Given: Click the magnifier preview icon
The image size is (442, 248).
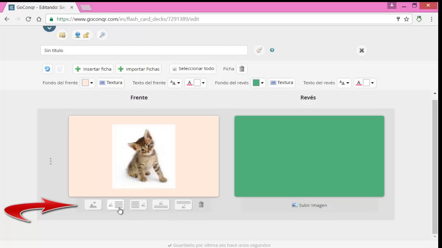Looking at the screenshot, I should point(102,35).
